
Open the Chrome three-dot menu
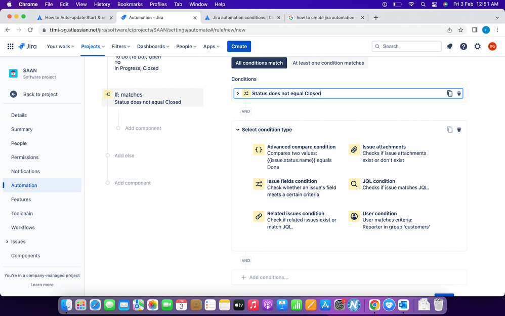[x=497, y=30]
